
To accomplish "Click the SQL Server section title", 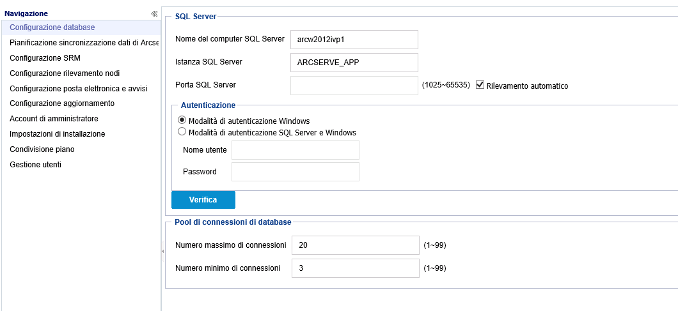I will point(196,17).
